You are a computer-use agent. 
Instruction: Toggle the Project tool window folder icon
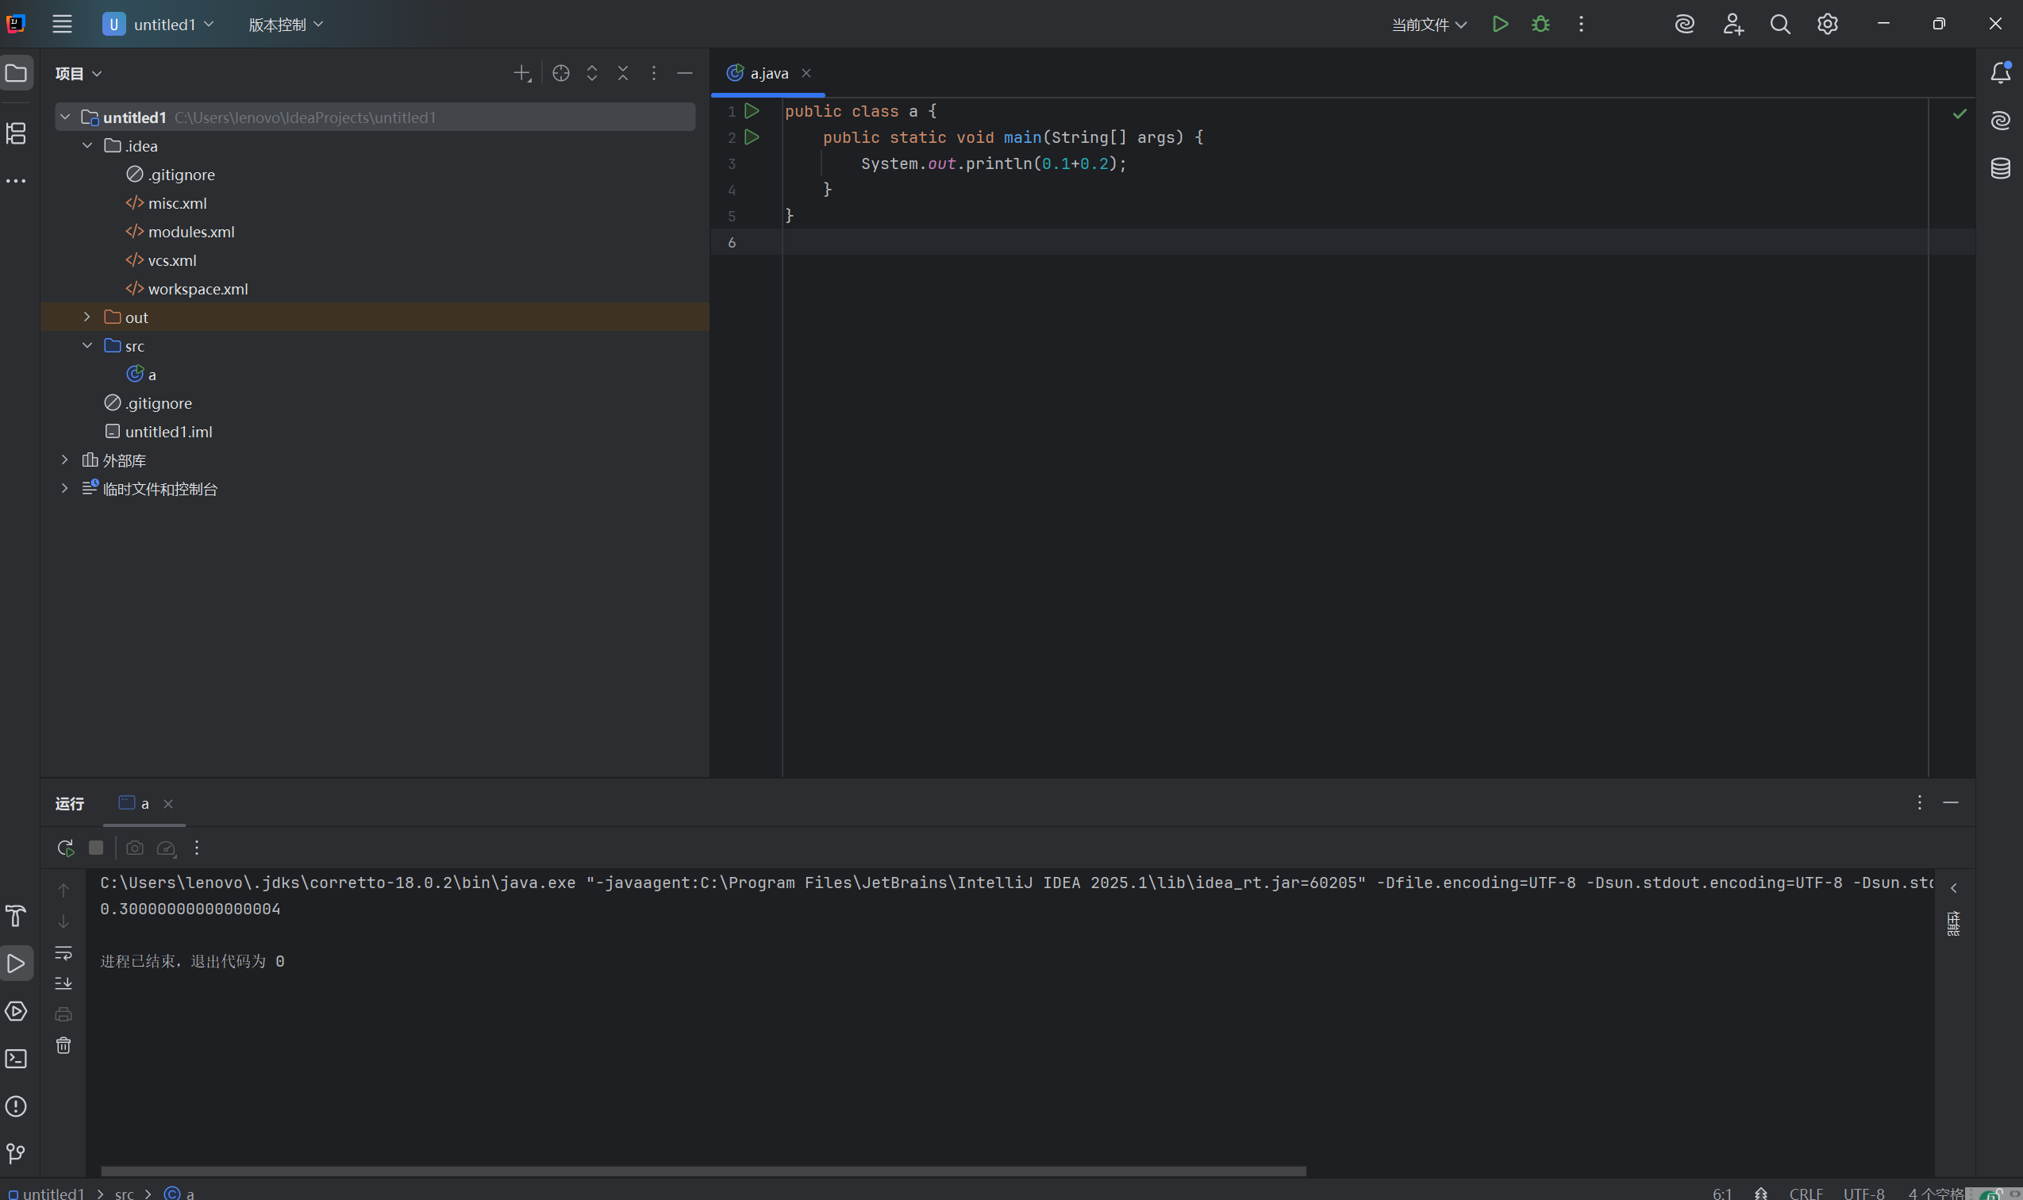tap(16, 74)
